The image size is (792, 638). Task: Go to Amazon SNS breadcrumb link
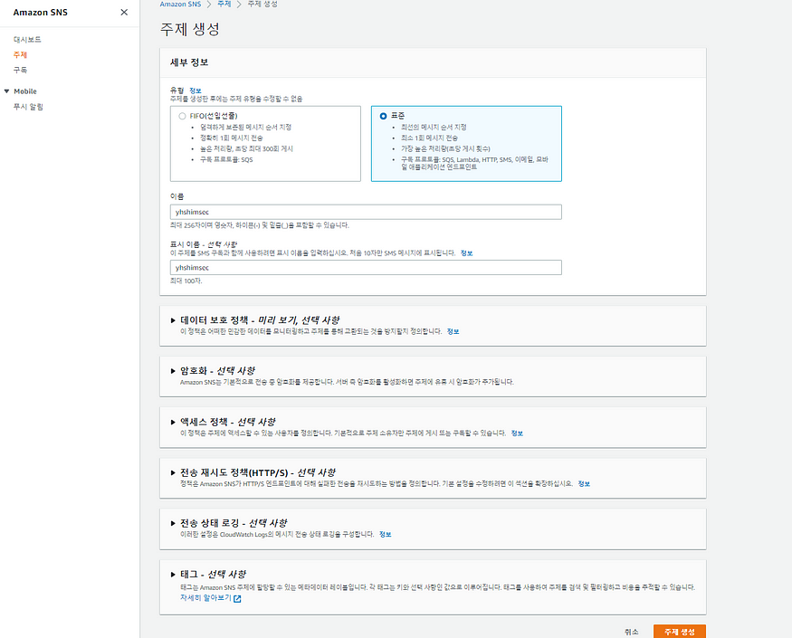(180, 4)
